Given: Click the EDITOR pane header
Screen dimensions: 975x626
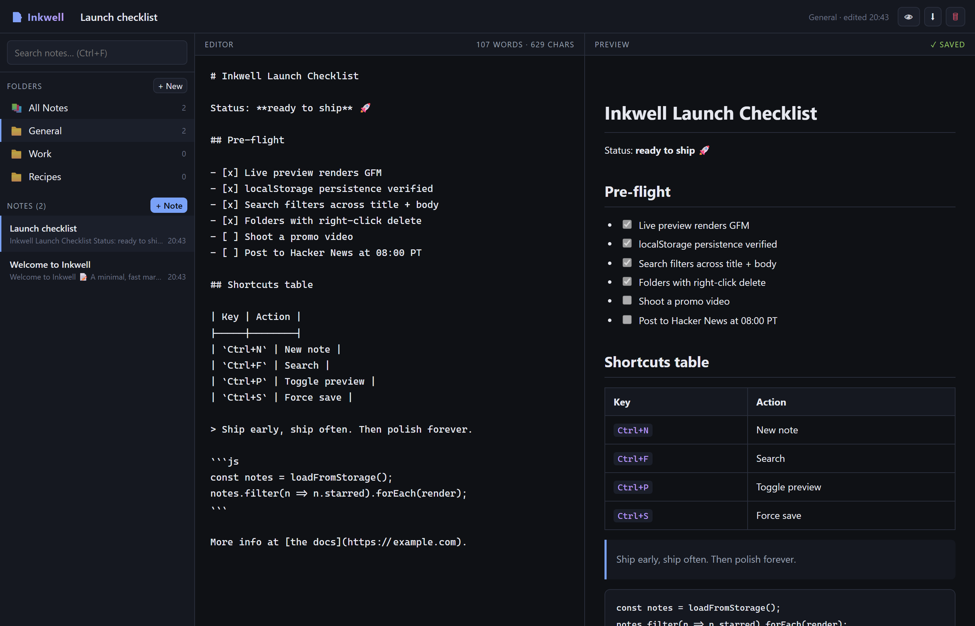Looking at the screenshot, I should [x=219, y=45].
